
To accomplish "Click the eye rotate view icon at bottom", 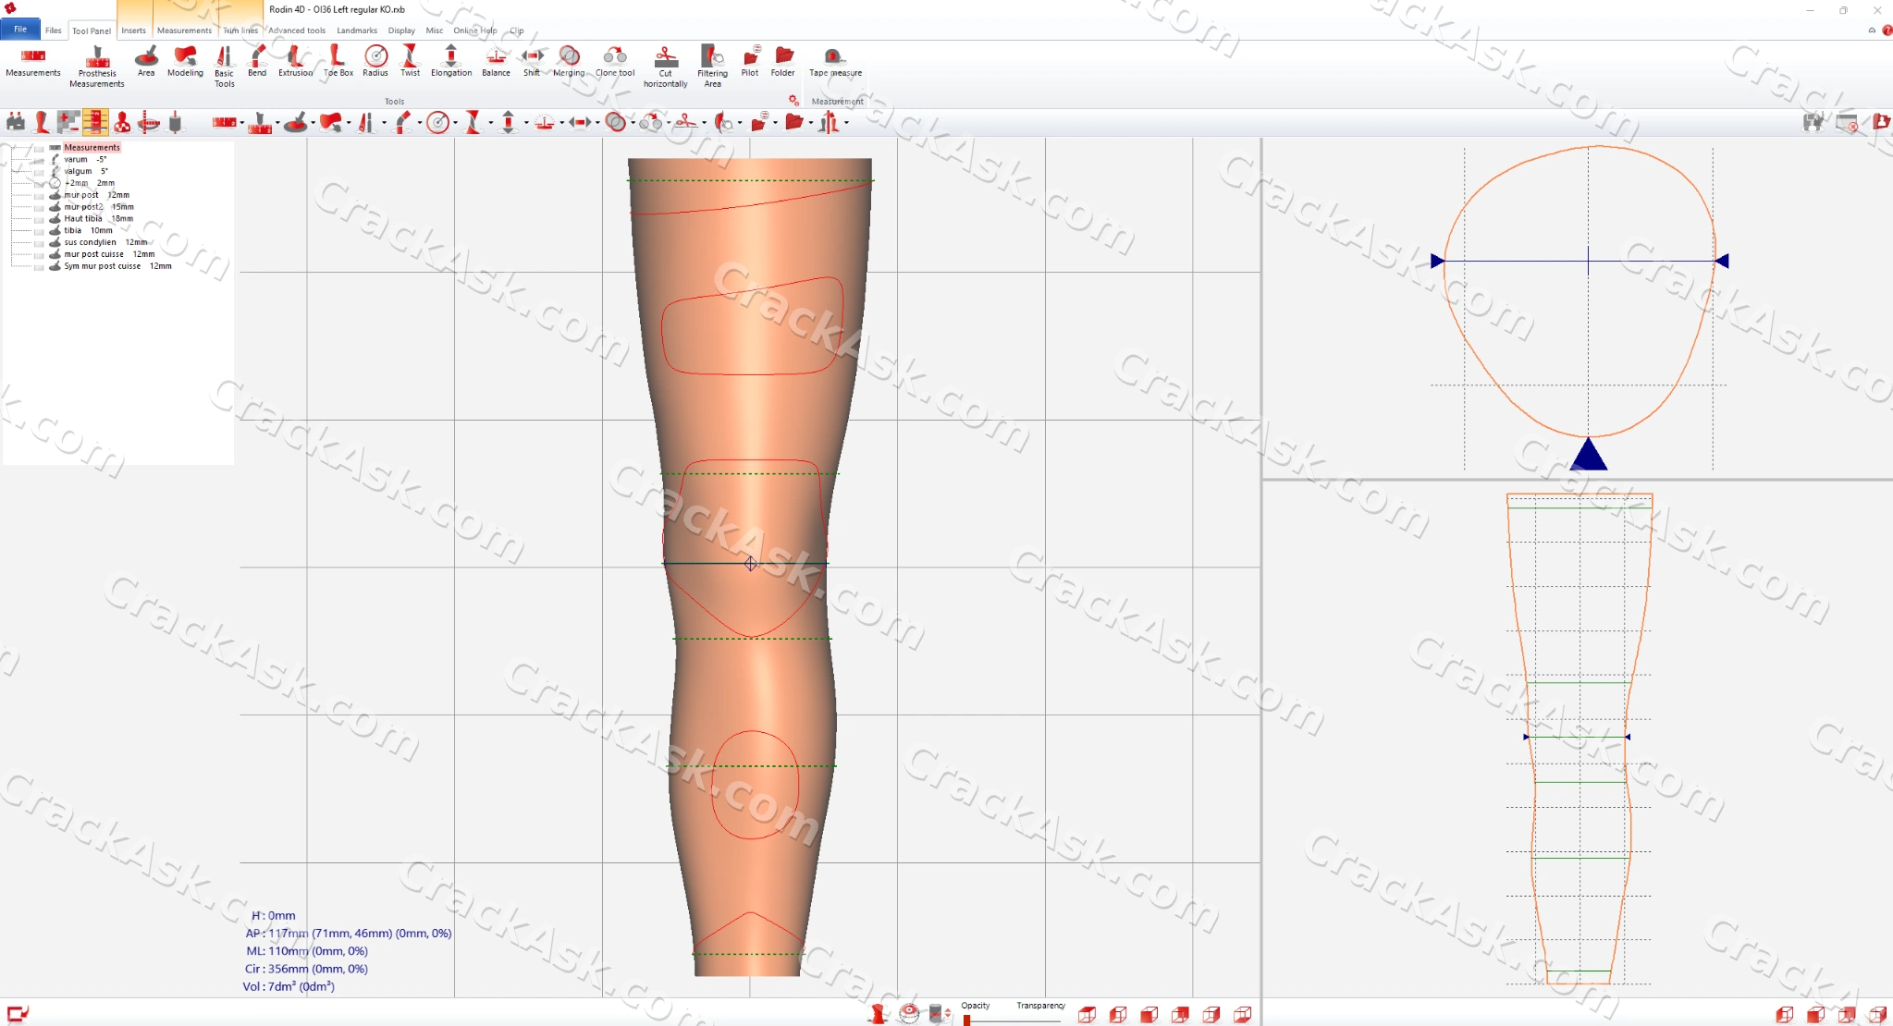I will [x=909, y=1014].
